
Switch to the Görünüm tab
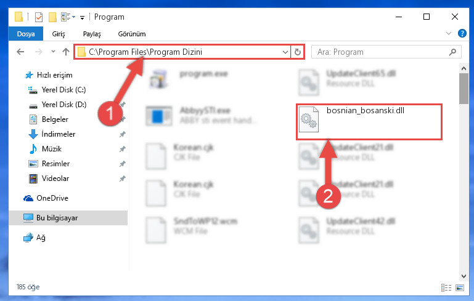pos(132,34)
